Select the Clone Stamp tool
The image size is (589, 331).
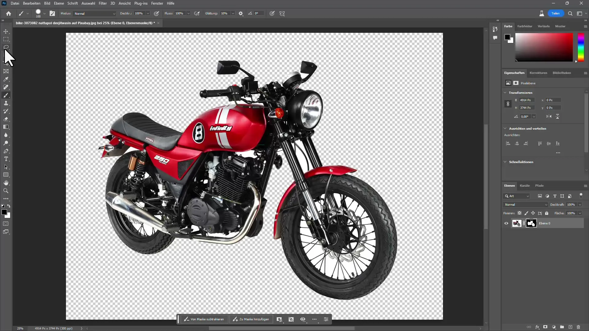pos(6,104)
